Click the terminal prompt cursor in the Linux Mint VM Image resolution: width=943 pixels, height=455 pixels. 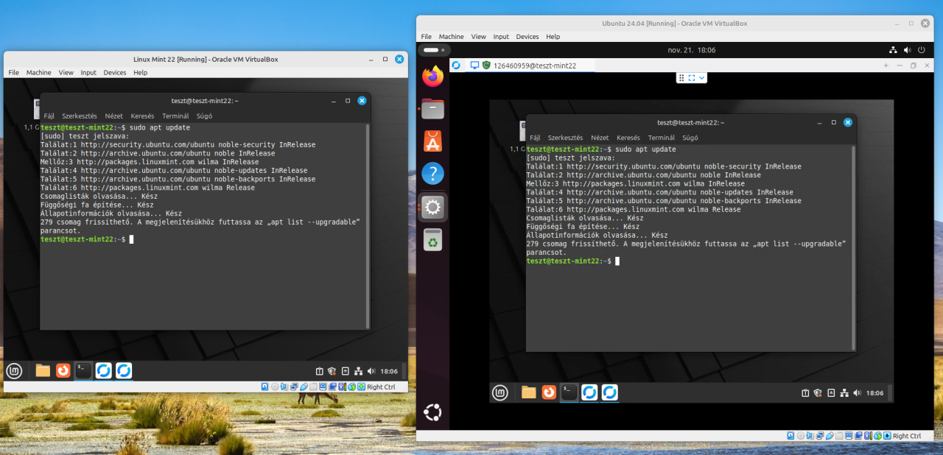pos(131,239)
